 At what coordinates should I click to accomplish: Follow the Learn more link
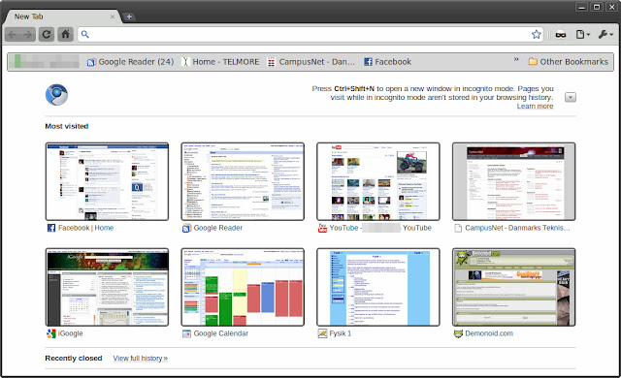[x=535, y=106]
